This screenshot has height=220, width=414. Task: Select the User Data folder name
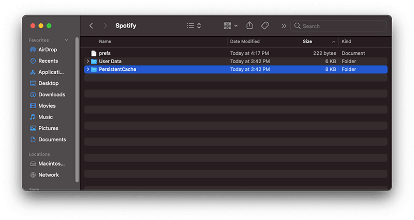(110, 61)
